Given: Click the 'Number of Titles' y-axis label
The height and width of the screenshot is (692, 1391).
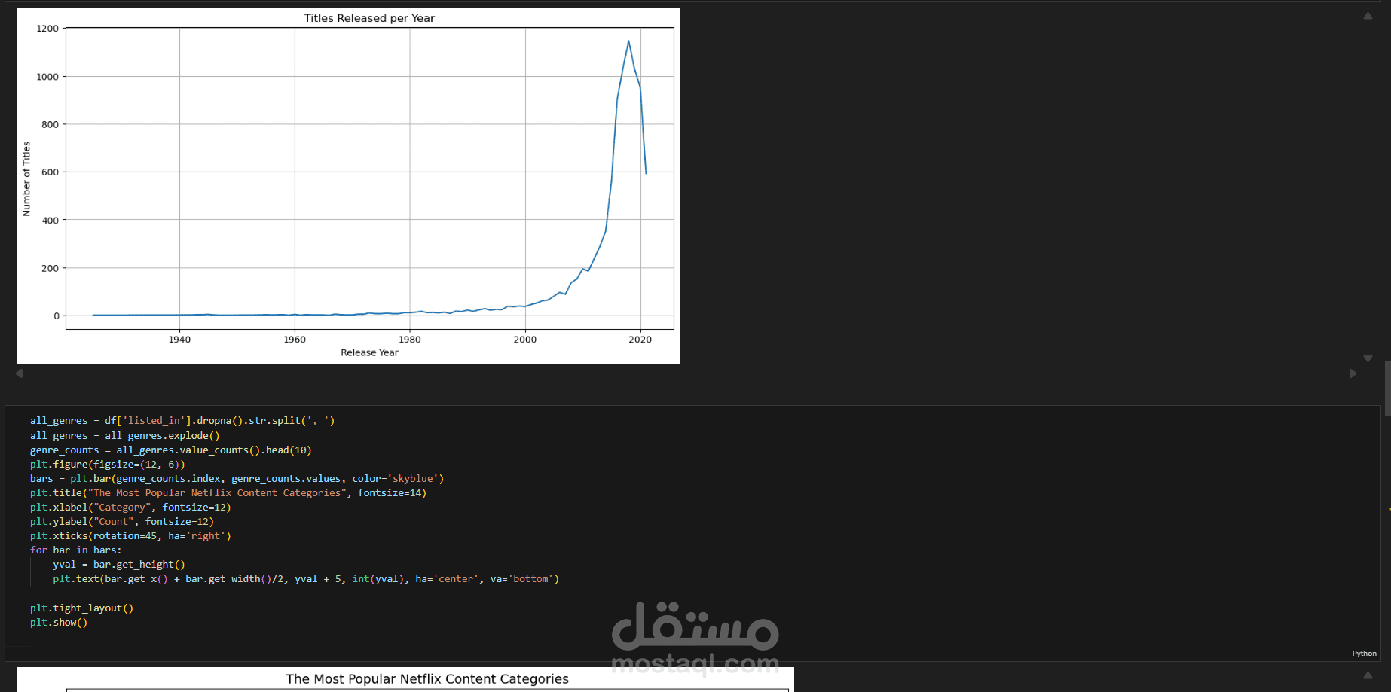Looking at the screenshot, I should pyautogui.click(x=26, y=179).
